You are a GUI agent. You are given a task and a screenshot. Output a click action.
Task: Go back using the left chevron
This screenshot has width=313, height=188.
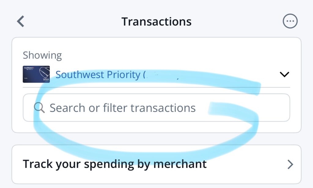coord(20,22)
